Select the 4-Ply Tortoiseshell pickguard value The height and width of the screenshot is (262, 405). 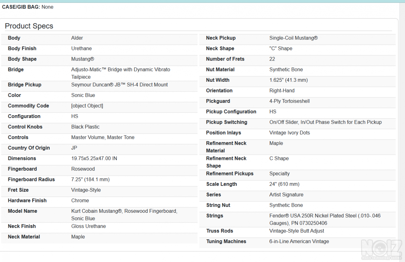(x=289, y=101)
